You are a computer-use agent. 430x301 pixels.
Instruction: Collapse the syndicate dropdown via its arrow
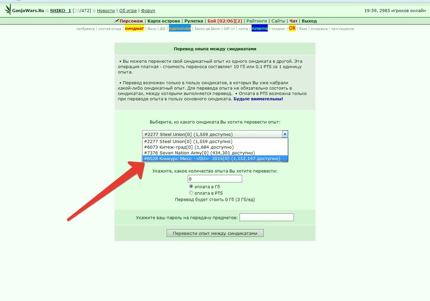point(285,134)
